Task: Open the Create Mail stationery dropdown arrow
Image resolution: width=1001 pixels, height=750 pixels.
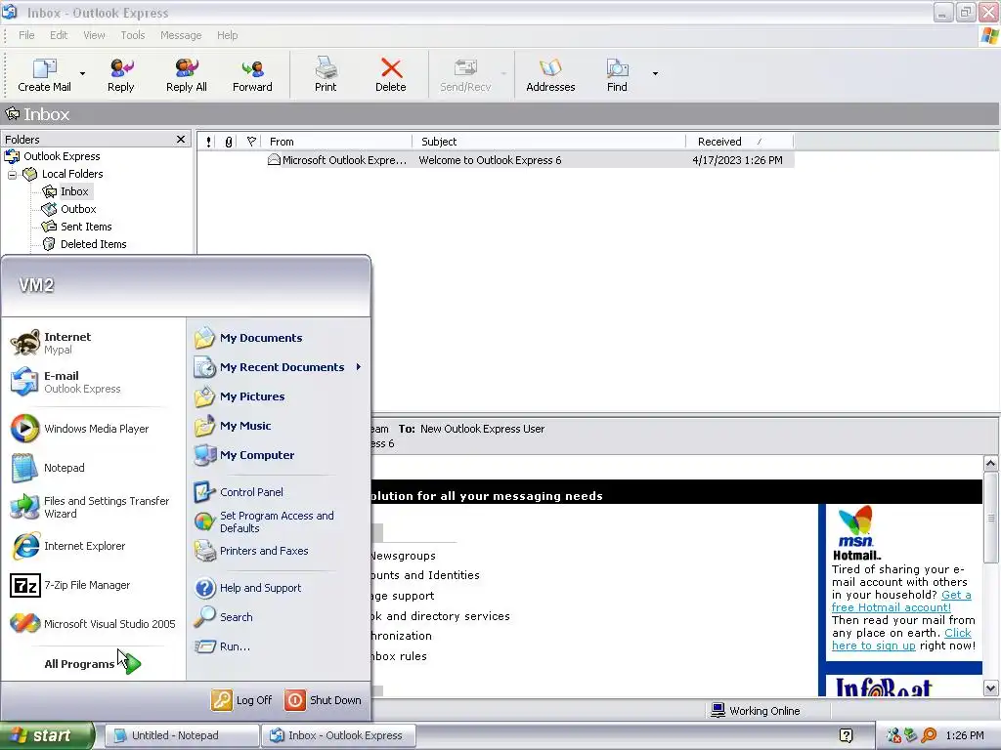Action: [82, 74]
